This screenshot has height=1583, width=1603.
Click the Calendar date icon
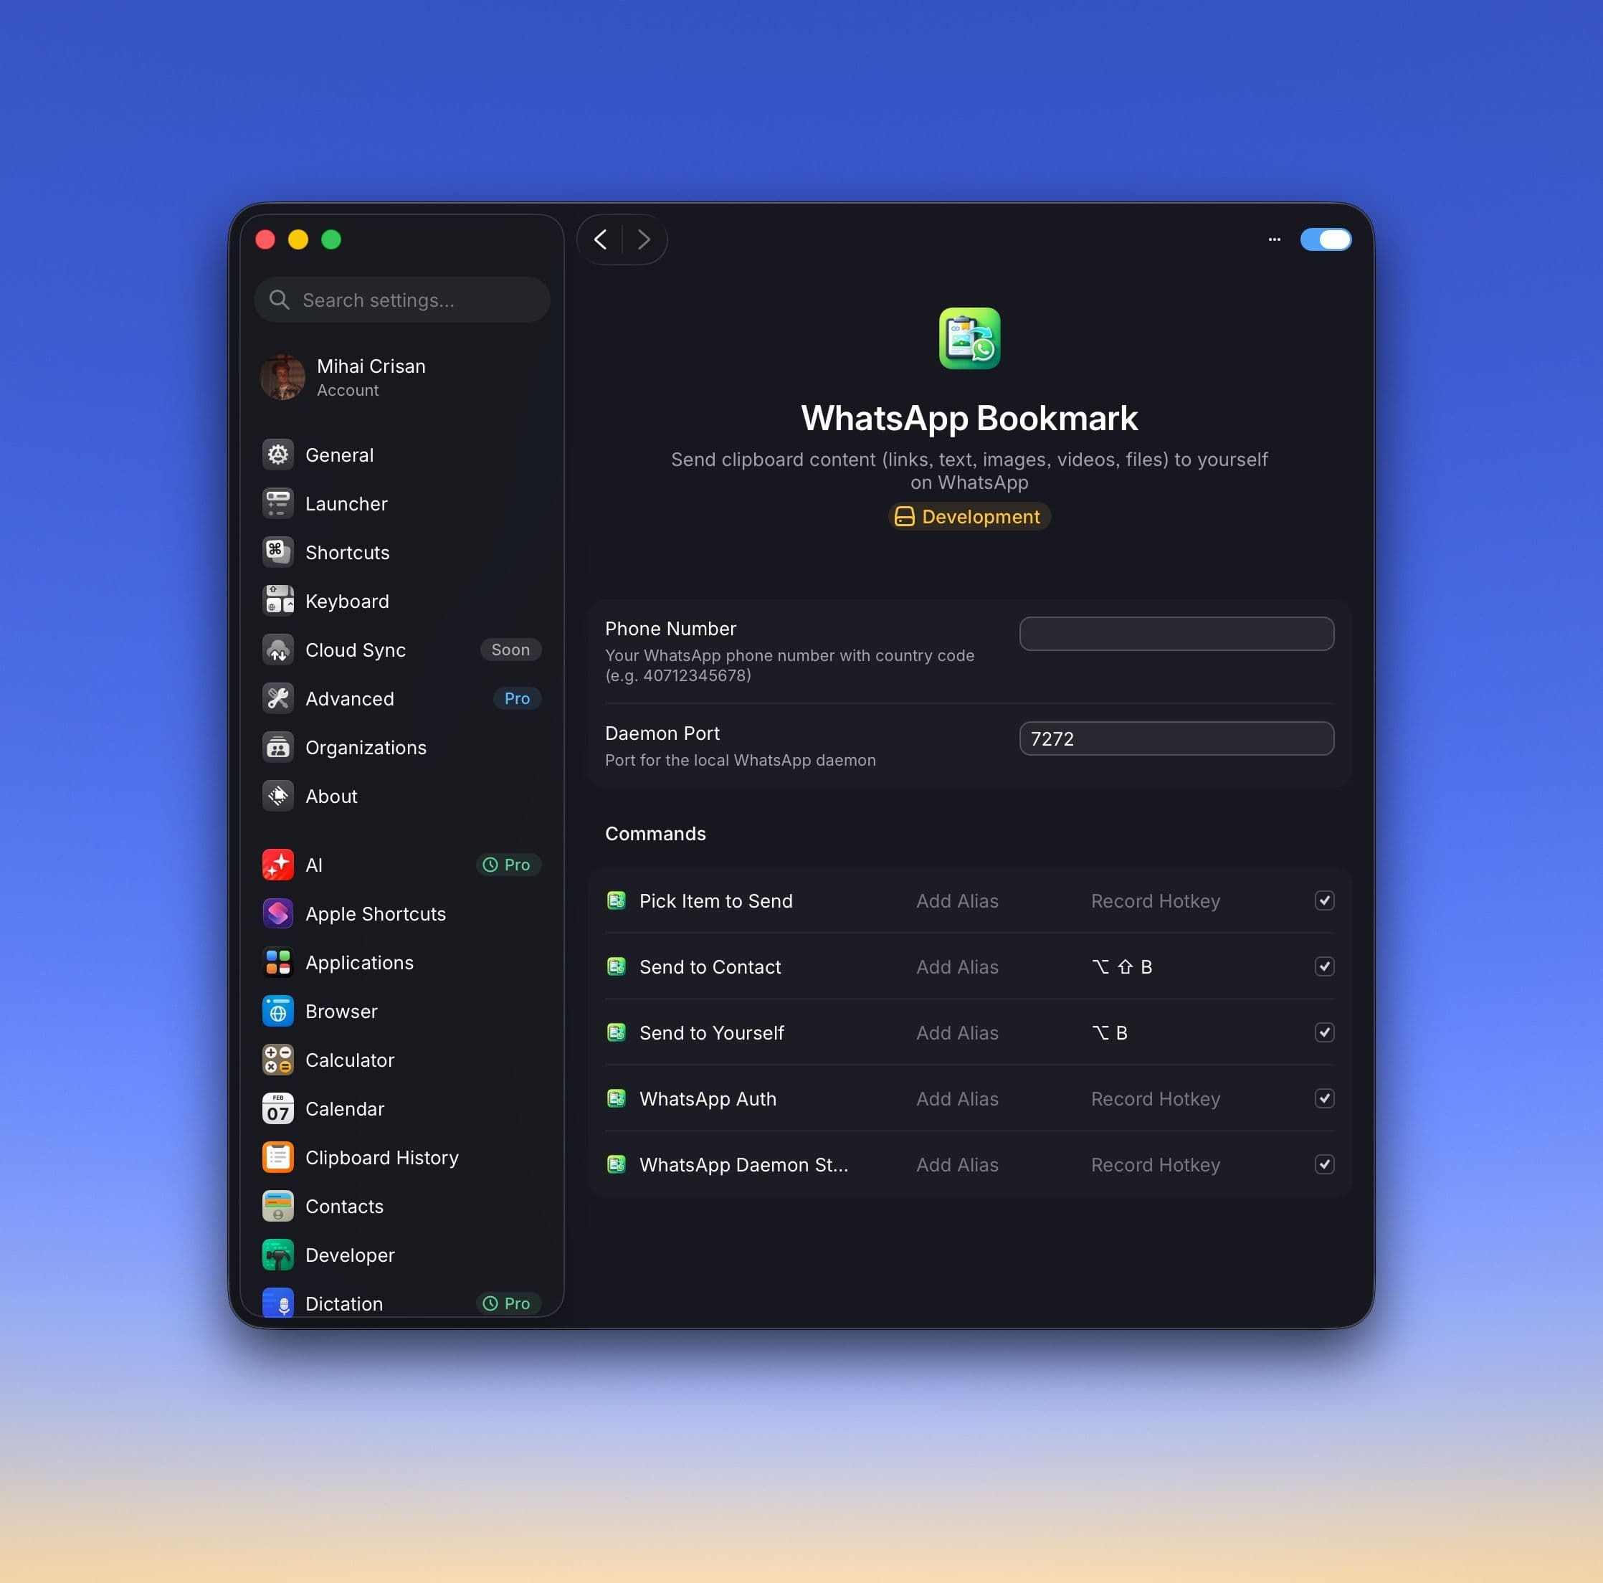pyautogui.click(x=278, y=1108)
